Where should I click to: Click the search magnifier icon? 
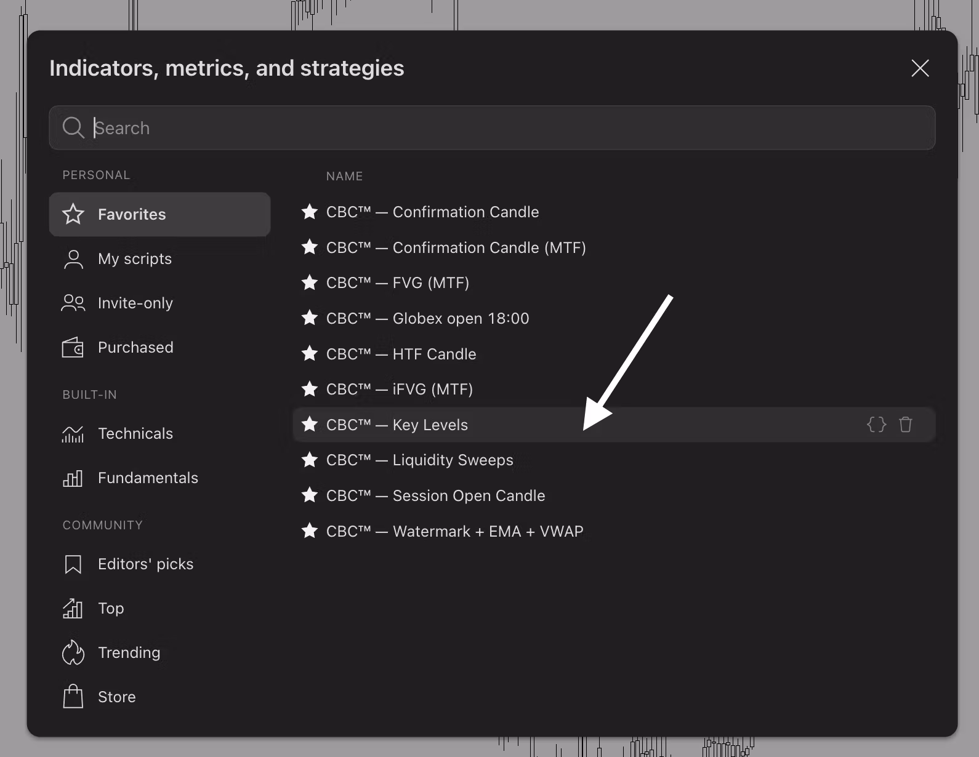[x=73, y=128]
